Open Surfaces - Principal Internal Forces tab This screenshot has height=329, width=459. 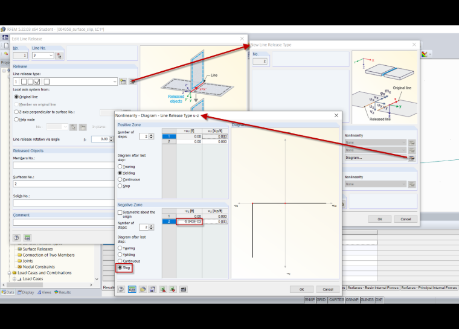429,288
